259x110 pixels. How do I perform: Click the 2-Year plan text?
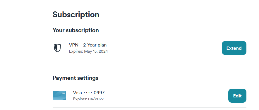click(95, 45)
